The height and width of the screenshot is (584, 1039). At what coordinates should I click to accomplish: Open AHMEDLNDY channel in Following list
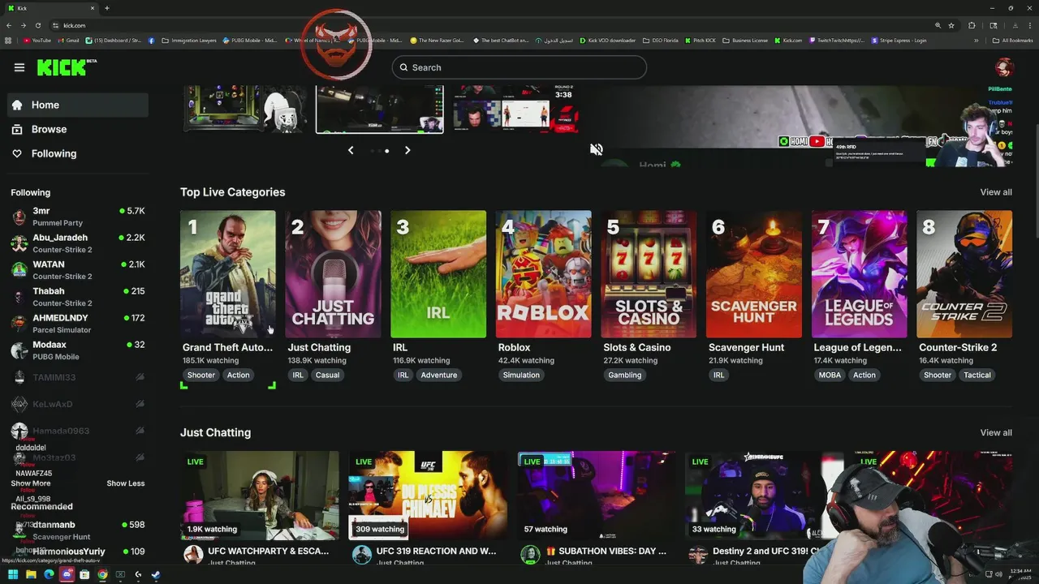pyautogui.click(x=78, y=324)
